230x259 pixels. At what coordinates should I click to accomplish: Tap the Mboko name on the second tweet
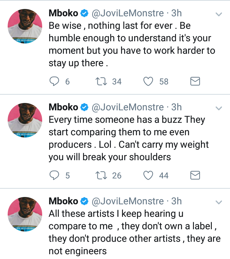coord(63,107)
